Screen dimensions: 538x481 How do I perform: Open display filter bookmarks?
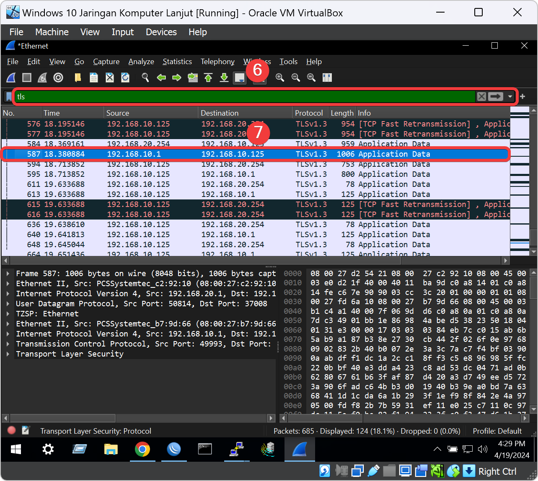coord(9,96)
